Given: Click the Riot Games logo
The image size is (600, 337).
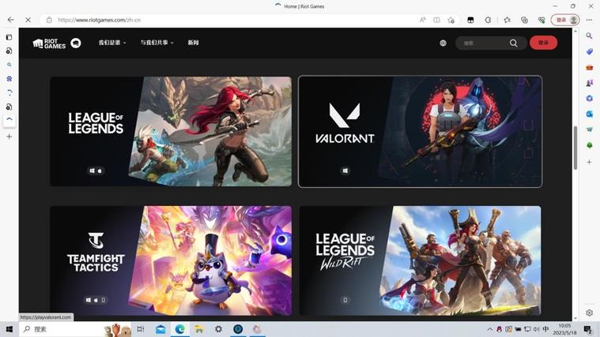Looking at the screenshot, I should (49, 43).
